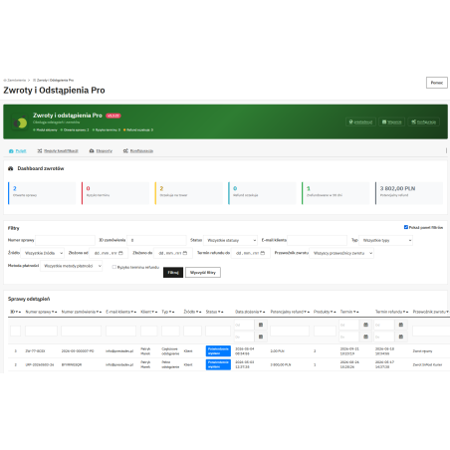
Task: Click the Konfiguracja gears tab icon
Action: pyautogui.click(x=125, y=151)
